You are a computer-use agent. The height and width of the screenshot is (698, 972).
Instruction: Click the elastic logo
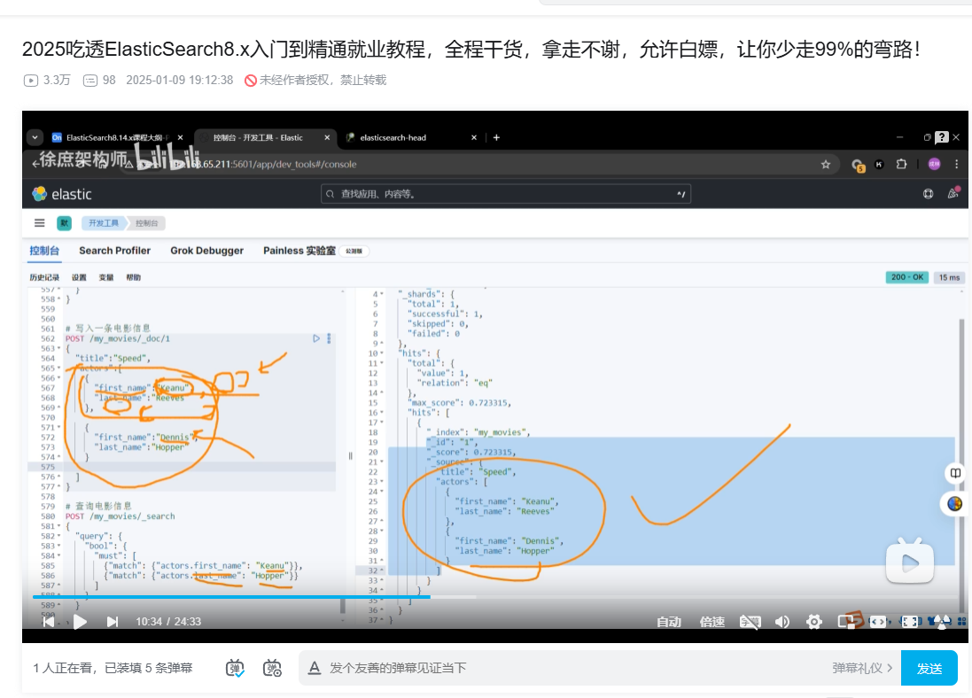(62, 194)
